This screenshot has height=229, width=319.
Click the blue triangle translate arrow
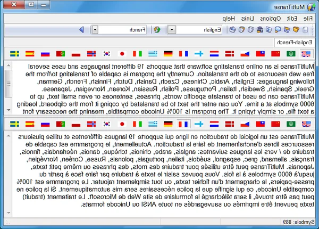tap(81, 30)
